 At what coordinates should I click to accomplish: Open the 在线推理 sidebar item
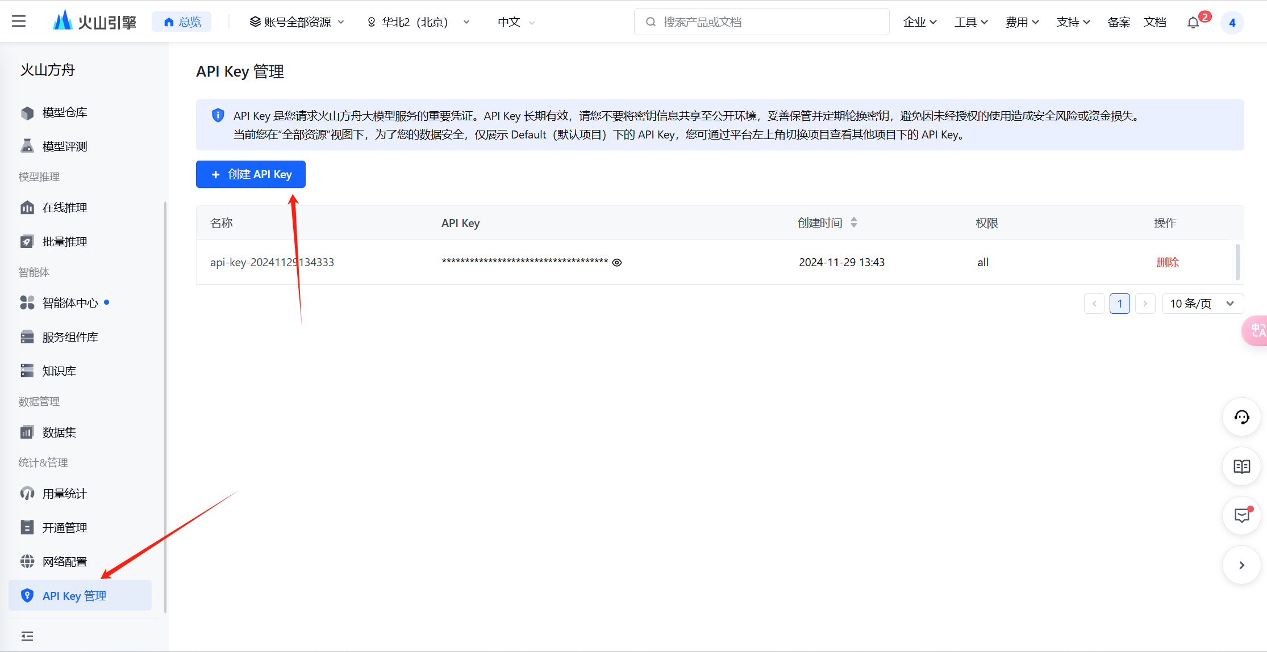pos(65,208)
